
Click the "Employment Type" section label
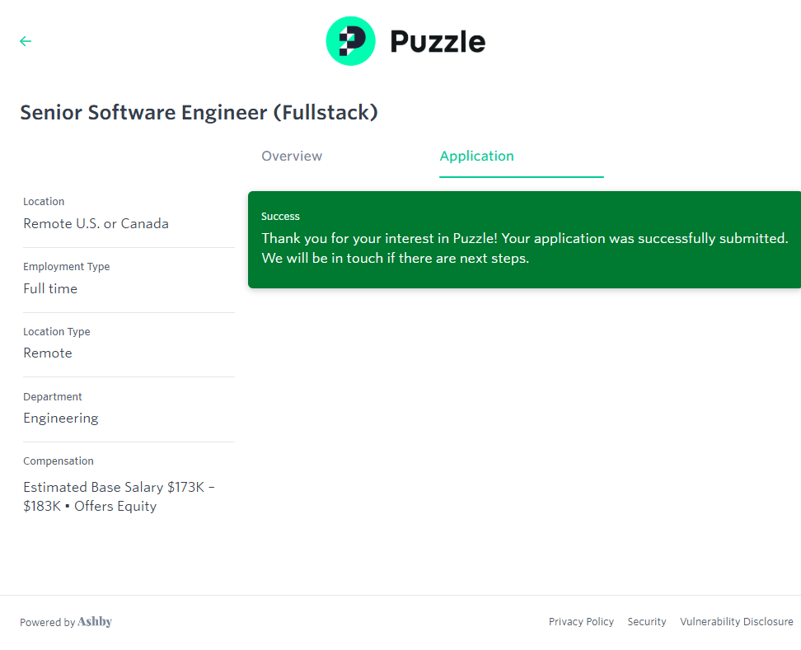tap(66, 267)
